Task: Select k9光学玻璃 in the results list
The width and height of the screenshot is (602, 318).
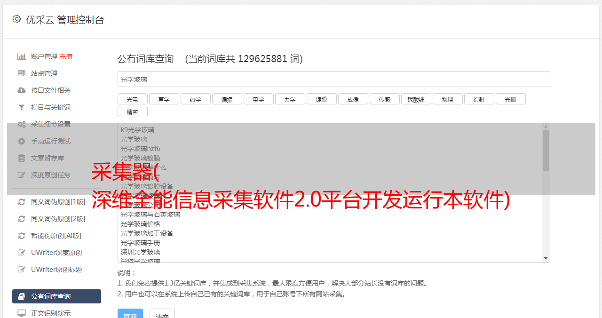Action: click(137, 130)
